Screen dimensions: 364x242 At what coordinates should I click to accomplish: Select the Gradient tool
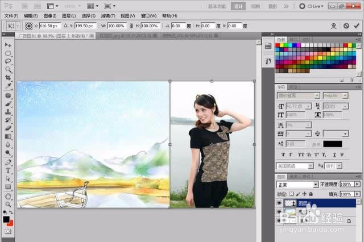click(8, 136)
